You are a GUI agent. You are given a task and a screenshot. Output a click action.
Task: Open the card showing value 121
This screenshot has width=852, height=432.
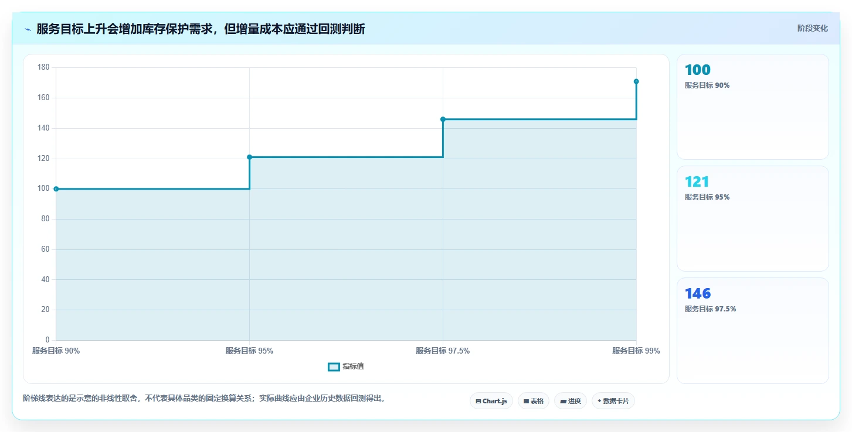[753, 218]
